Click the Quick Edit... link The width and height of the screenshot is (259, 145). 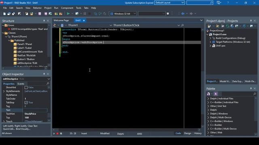tap(9, 129)
